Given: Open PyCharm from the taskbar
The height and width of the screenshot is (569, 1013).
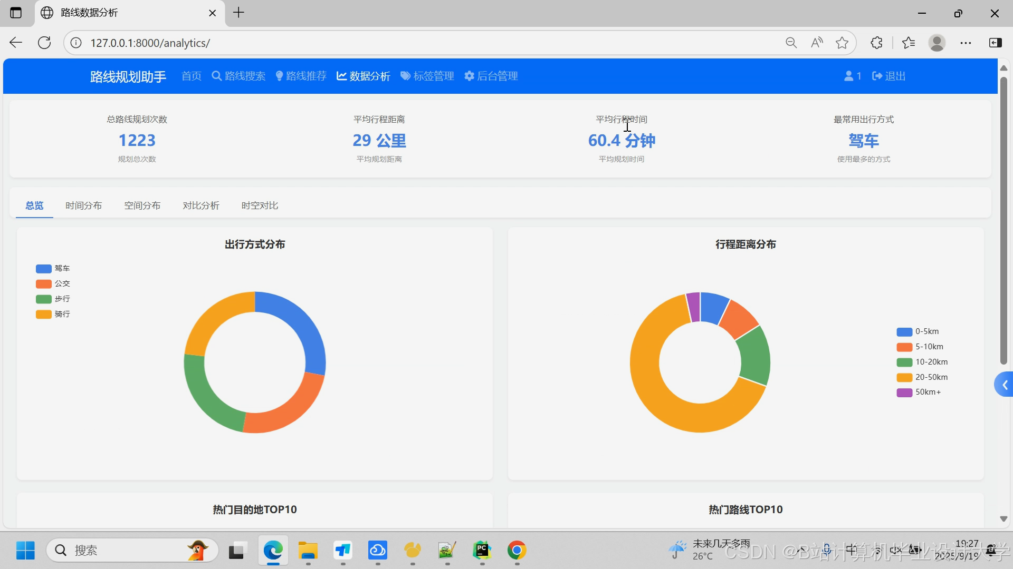Looking at the screenshot, I should click(482, 551).
